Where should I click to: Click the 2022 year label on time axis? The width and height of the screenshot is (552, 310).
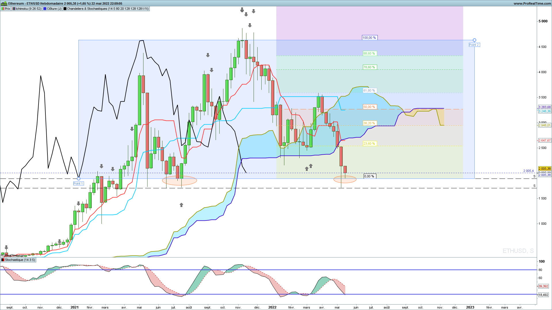click(272, 307)
